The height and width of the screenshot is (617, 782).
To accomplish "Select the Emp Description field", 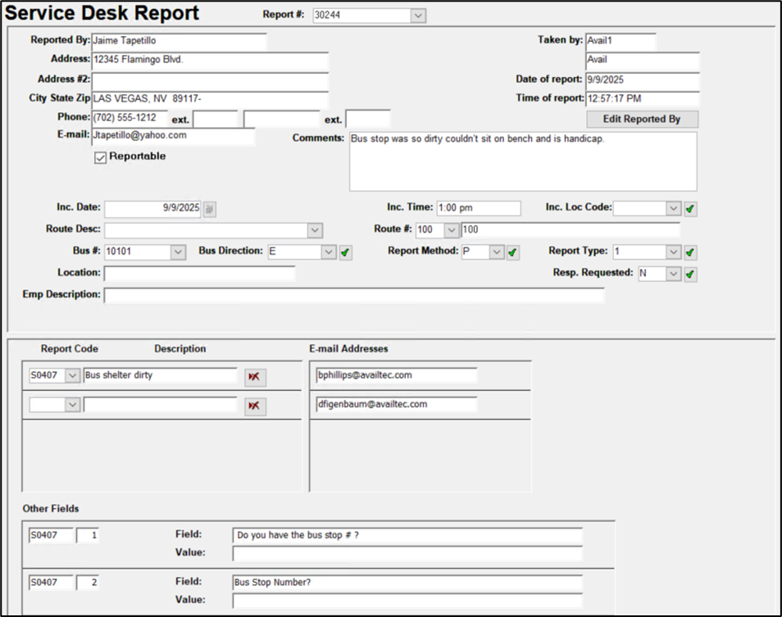I will pos(354,295).
